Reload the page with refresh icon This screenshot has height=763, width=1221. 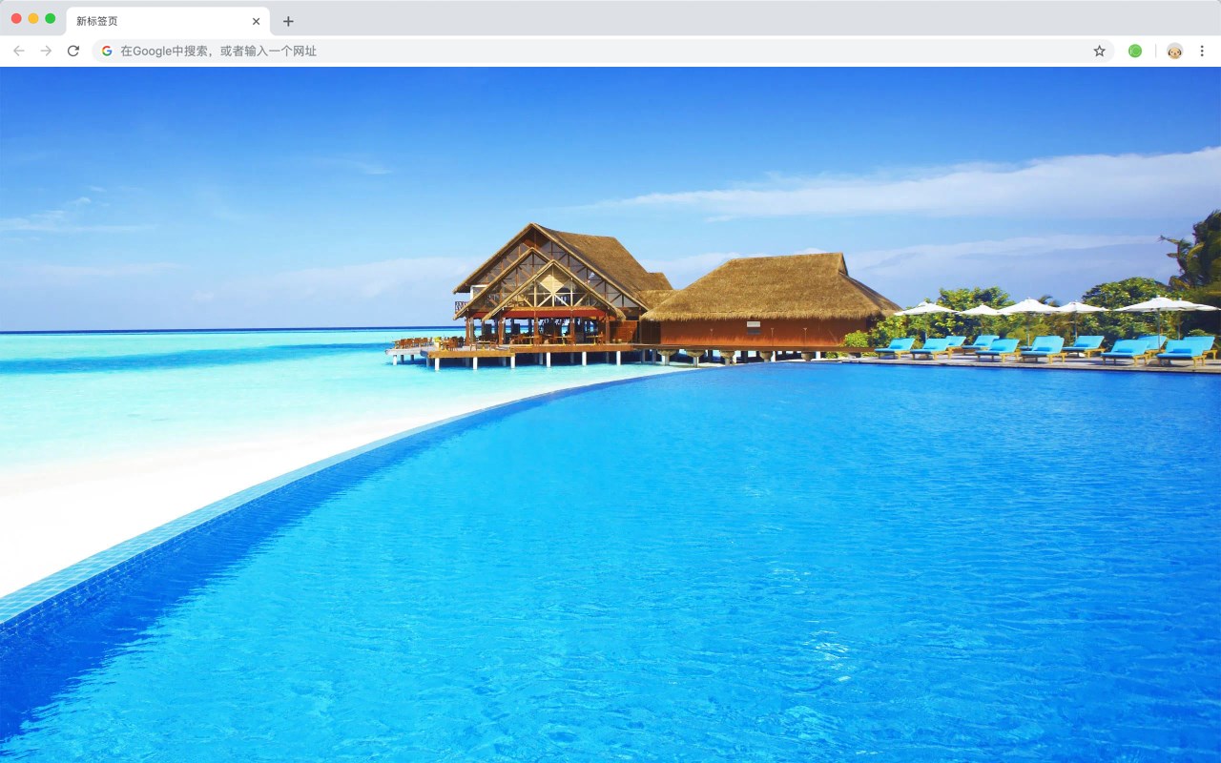click(73, 51)
